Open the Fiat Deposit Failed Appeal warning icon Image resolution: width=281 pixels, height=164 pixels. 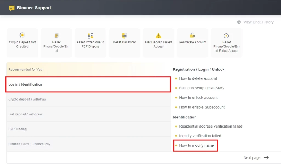click(158, 36)
